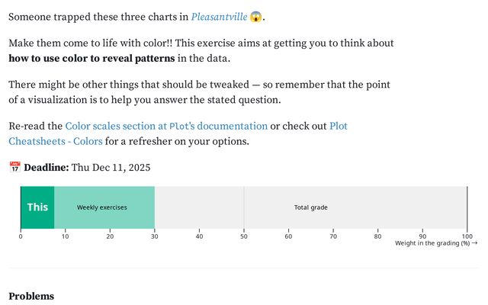The width and height of the screenshot is (488, 305).
Task: Click the screaming face emoji
Action: 256,16
